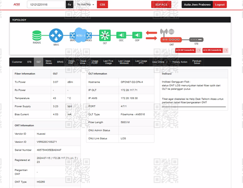This screenshot has height=188, width=243.
Task: Click the spinner beside ACS ONT Connectivity
Action: tap(199, 51)
